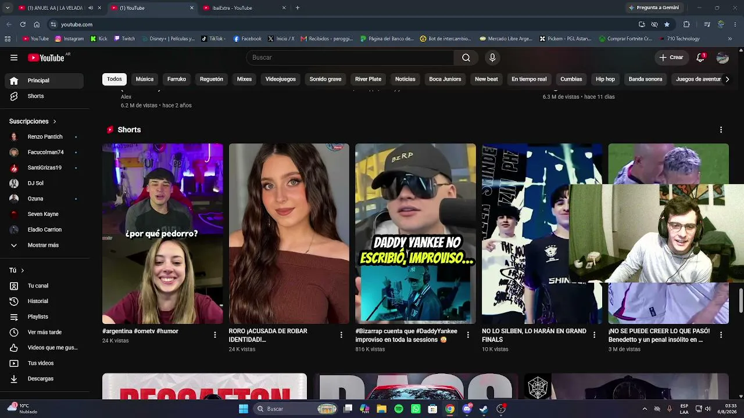Open WhatsApp from the taskbar
The width and height of the screenshot is (744, 418).
point(416,409)
